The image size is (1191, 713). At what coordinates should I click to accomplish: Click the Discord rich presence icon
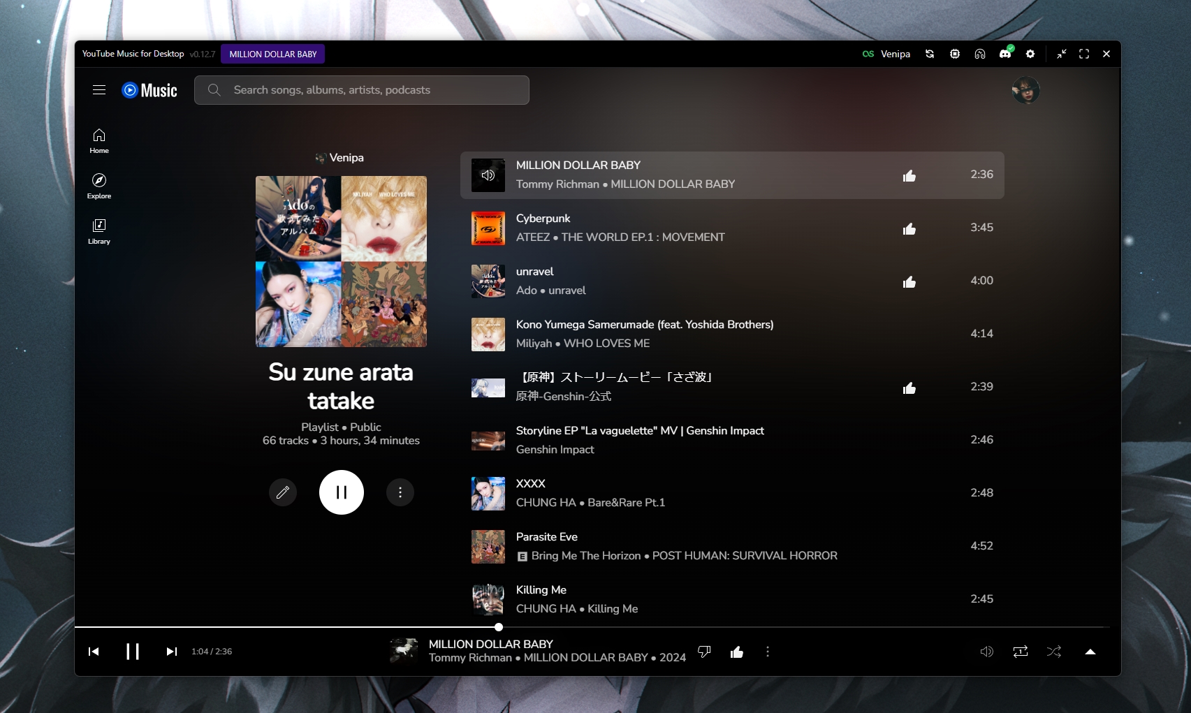click(1004, 54)
